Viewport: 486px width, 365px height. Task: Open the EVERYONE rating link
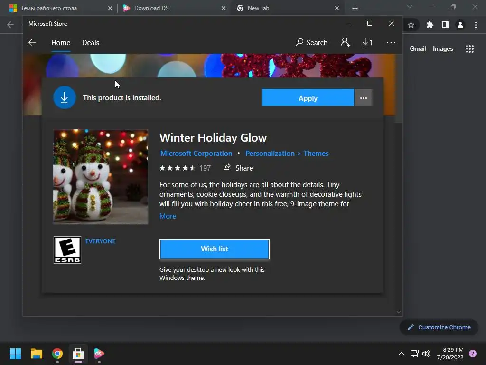coord(101,241)
